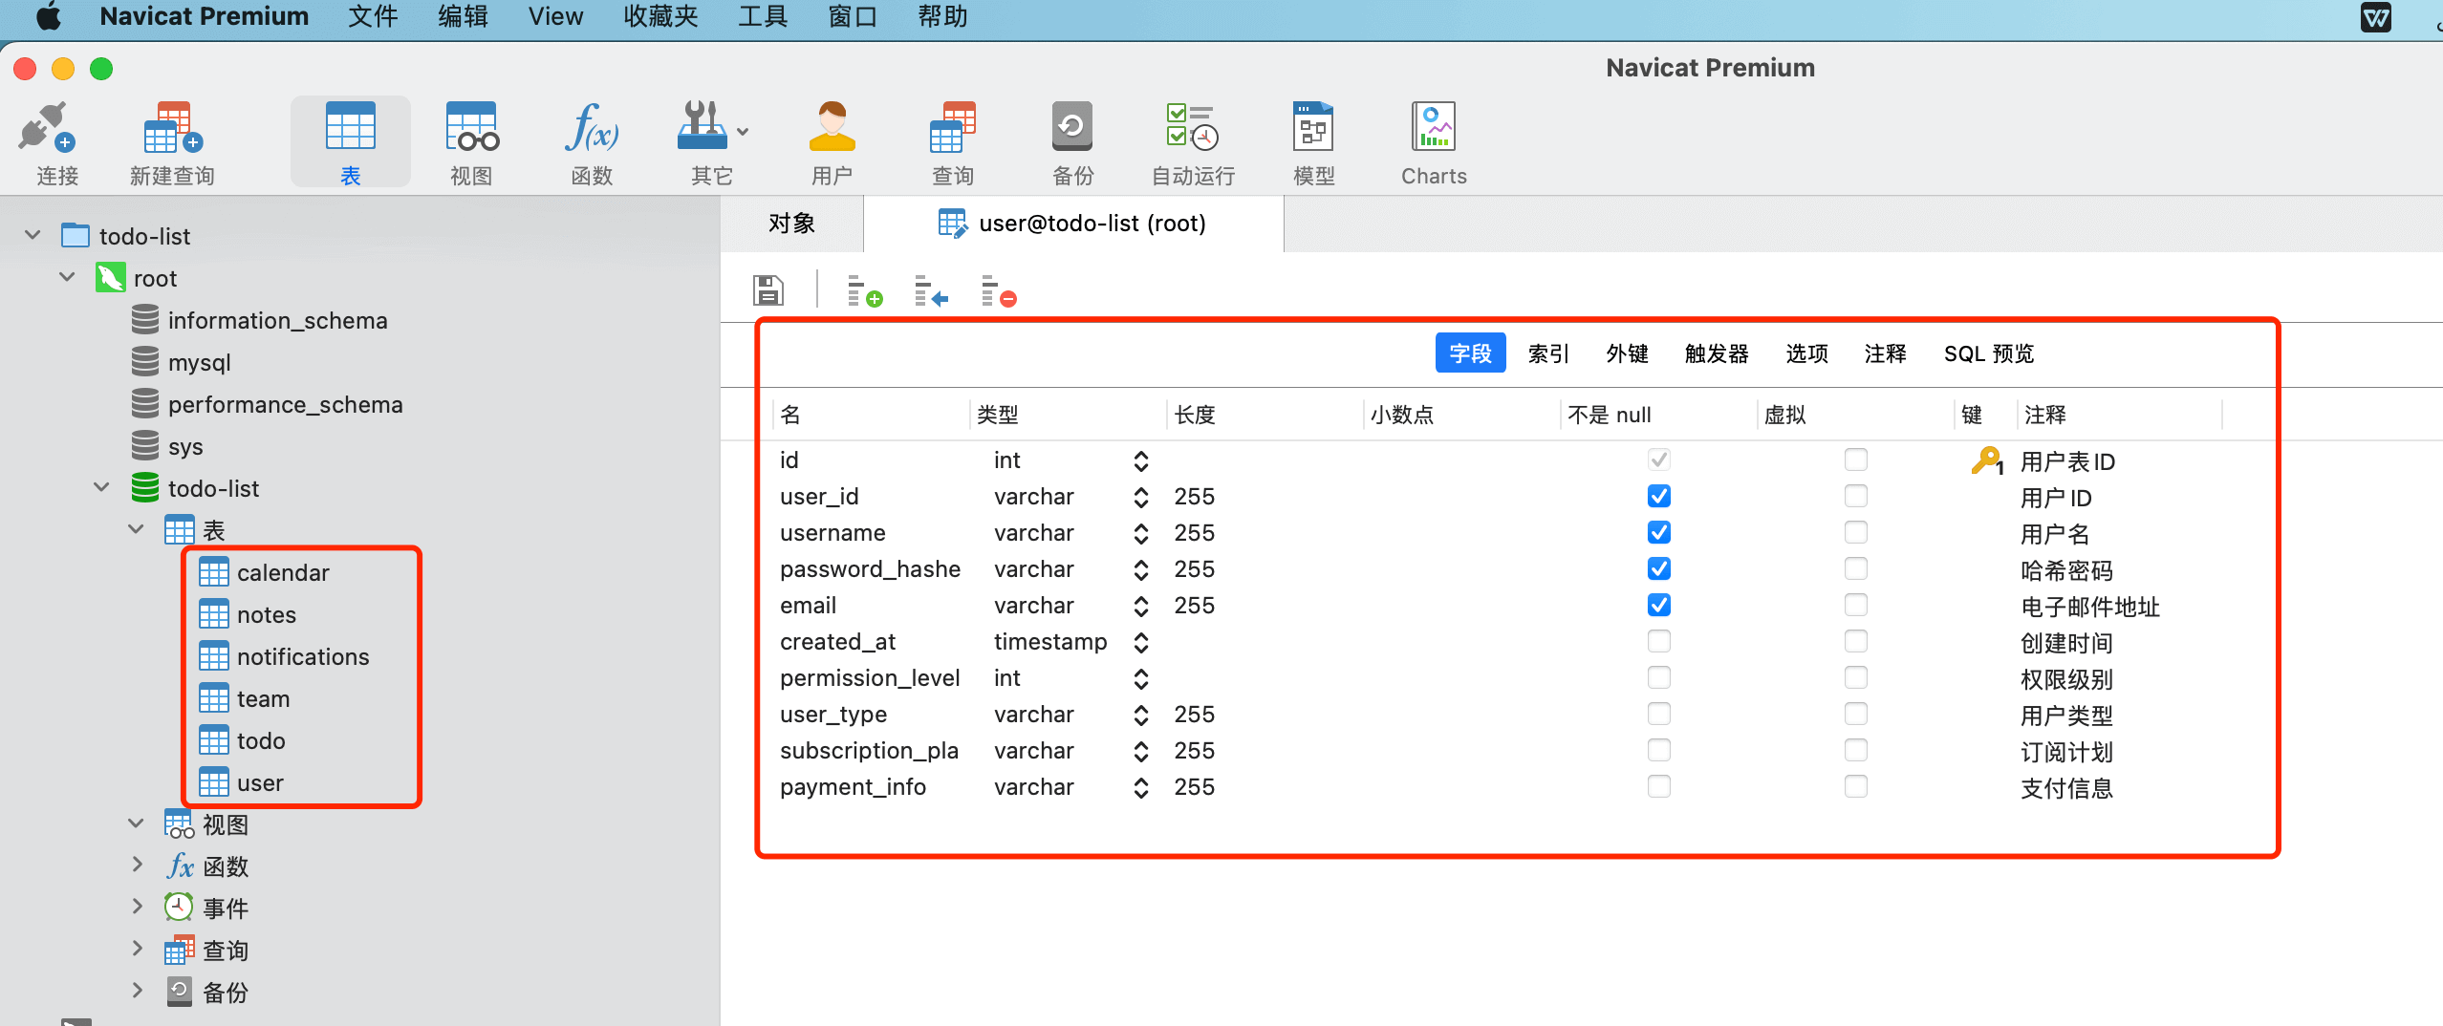
Task: Click the Save floppy disk icon
Action: point(768,290)
